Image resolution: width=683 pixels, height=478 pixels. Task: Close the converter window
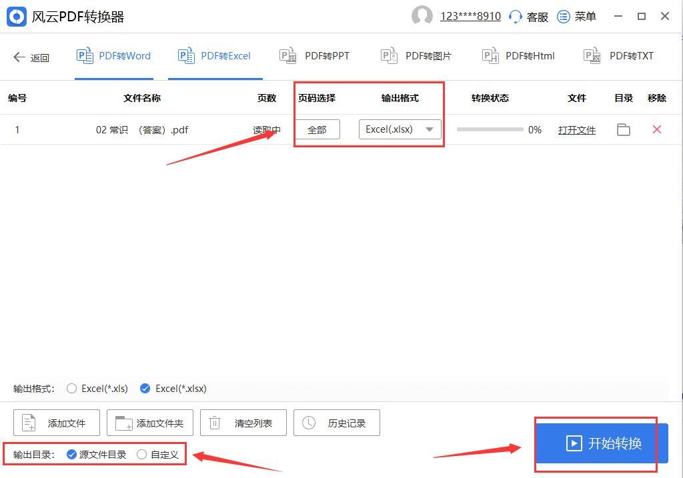pos(665,16)
